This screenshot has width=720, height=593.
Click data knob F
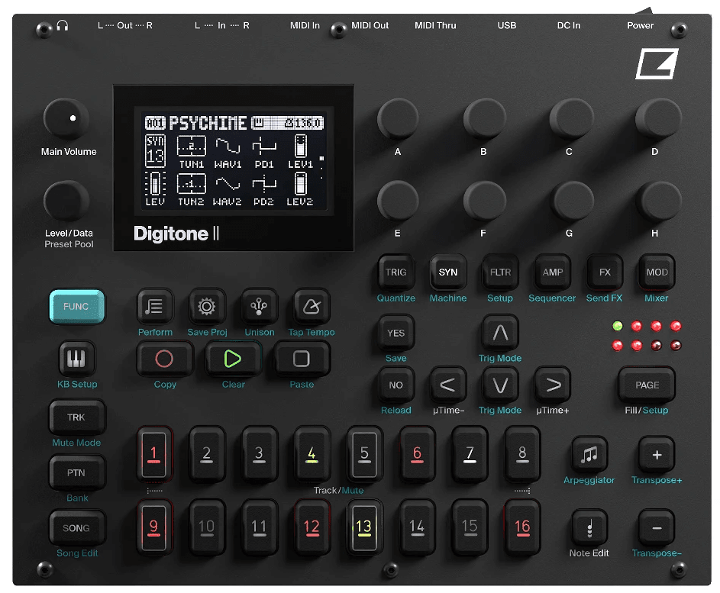click(x=484, y=201)
